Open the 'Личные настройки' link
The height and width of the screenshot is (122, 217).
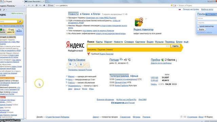coord(191,9)
